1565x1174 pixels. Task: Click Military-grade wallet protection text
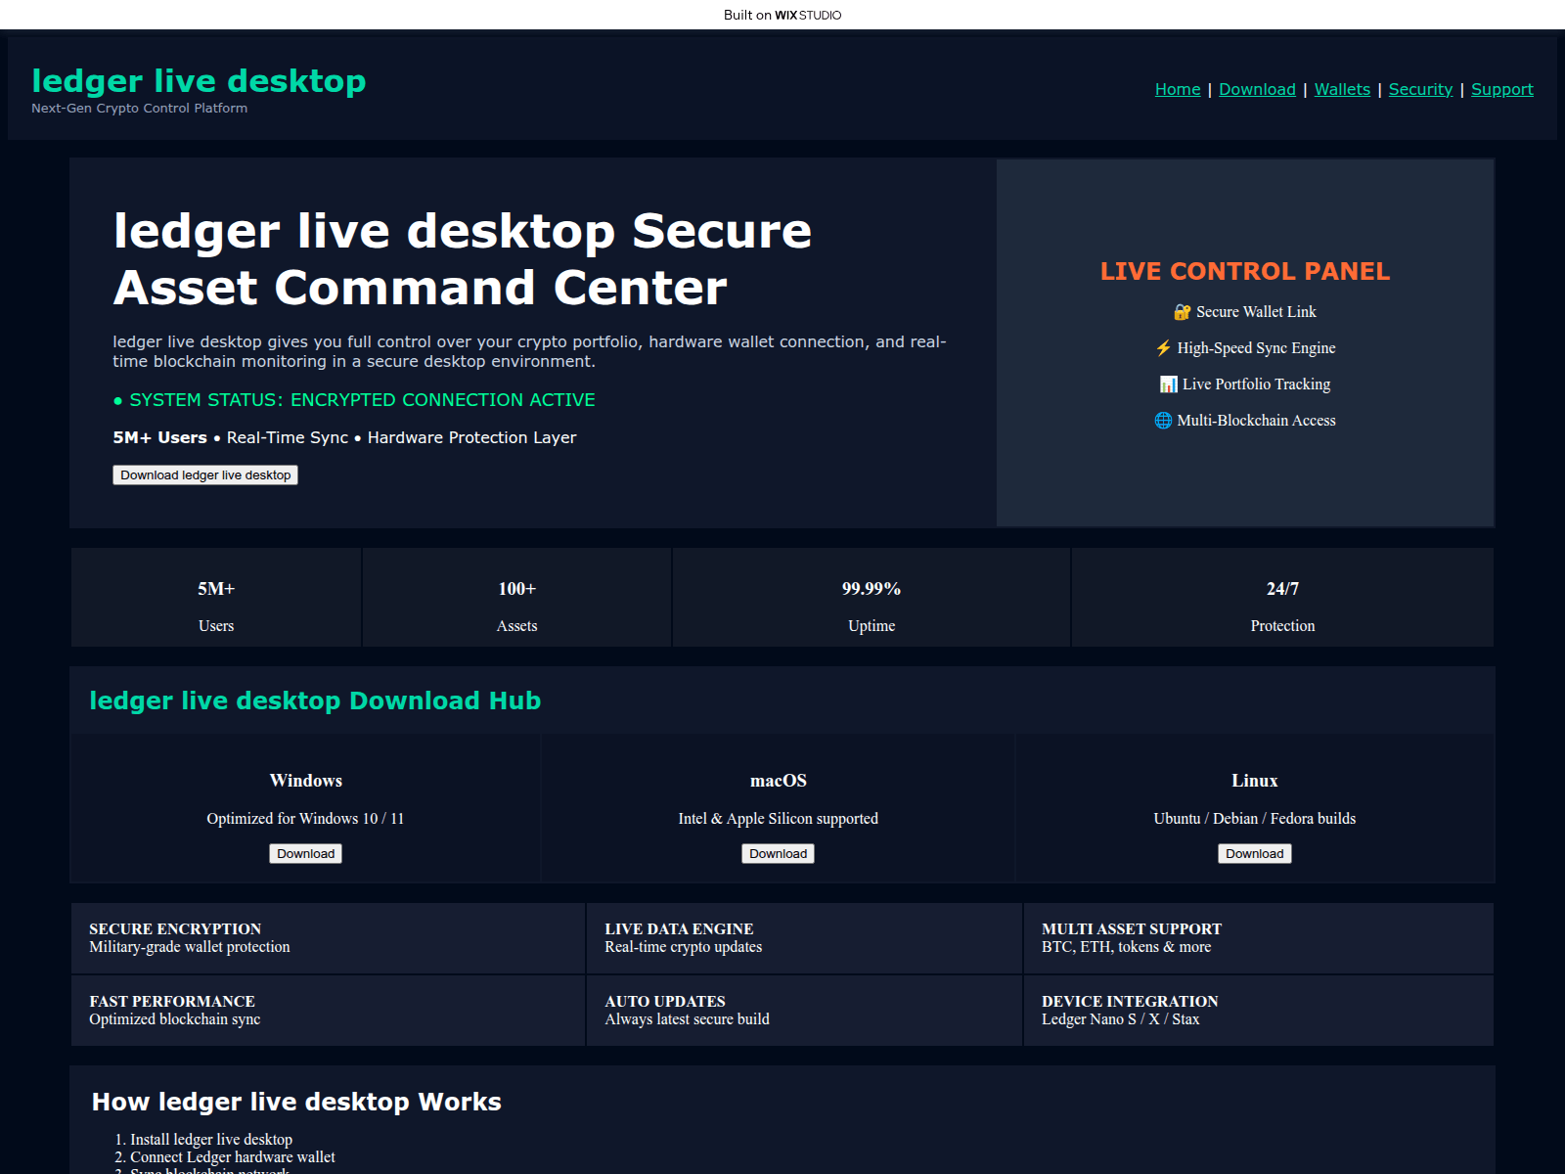pyautogui.click(x=190, y=947)
